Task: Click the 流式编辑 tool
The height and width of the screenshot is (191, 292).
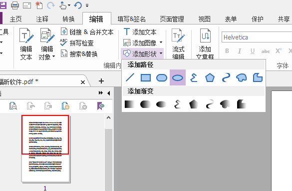Action: 178,44
